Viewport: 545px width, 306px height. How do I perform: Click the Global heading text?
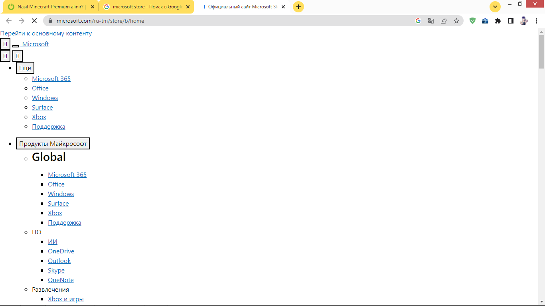point(49,157)
